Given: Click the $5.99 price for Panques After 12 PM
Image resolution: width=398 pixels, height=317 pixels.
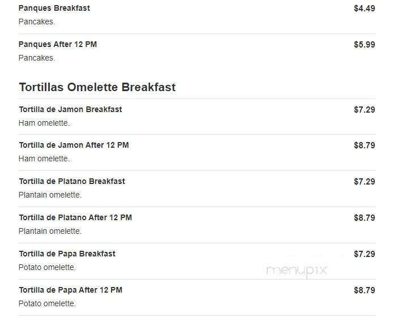Looking at the screenshot, I should [x=364, y=45].
